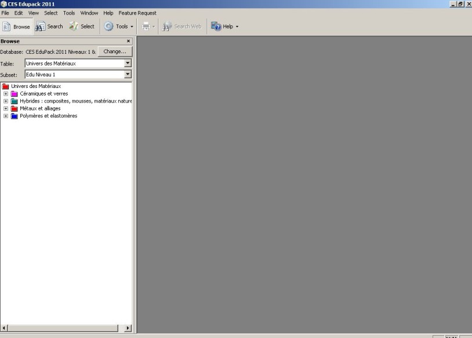Select Univers des Matériaux root tree item
The width and height of the screenshot is (472, 338).
pyautogui.click(x=36, y=86)
